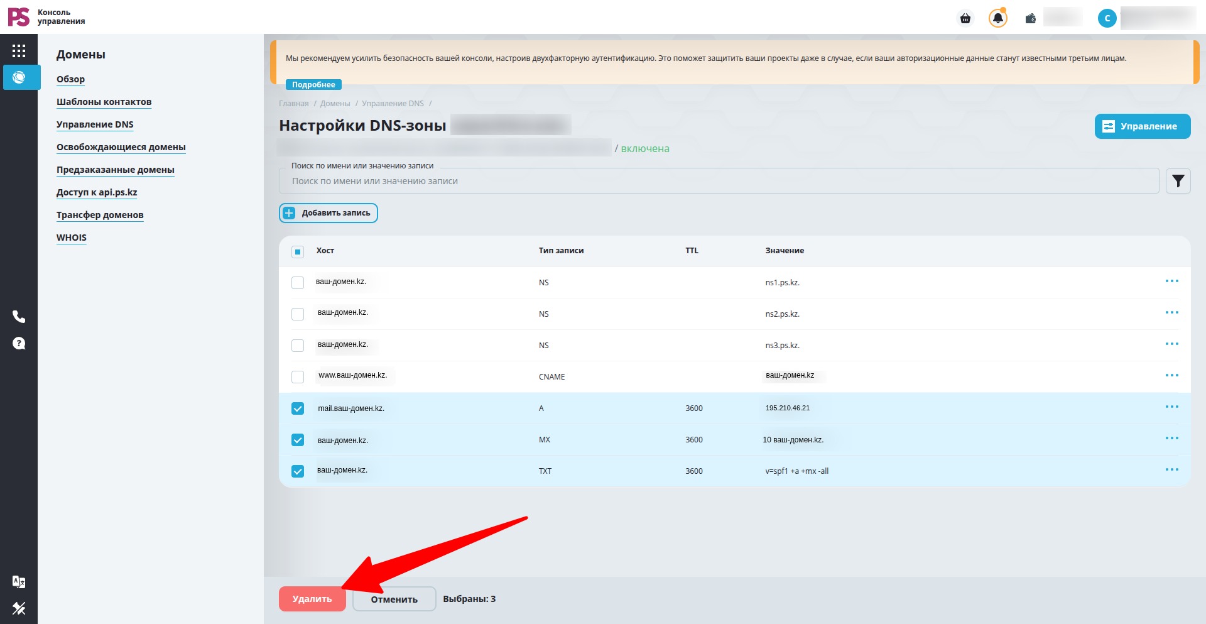Screen dimensions: 1206x624
Task: Open Доступ к api.ps.kz menu item
Action: [97, 192]
